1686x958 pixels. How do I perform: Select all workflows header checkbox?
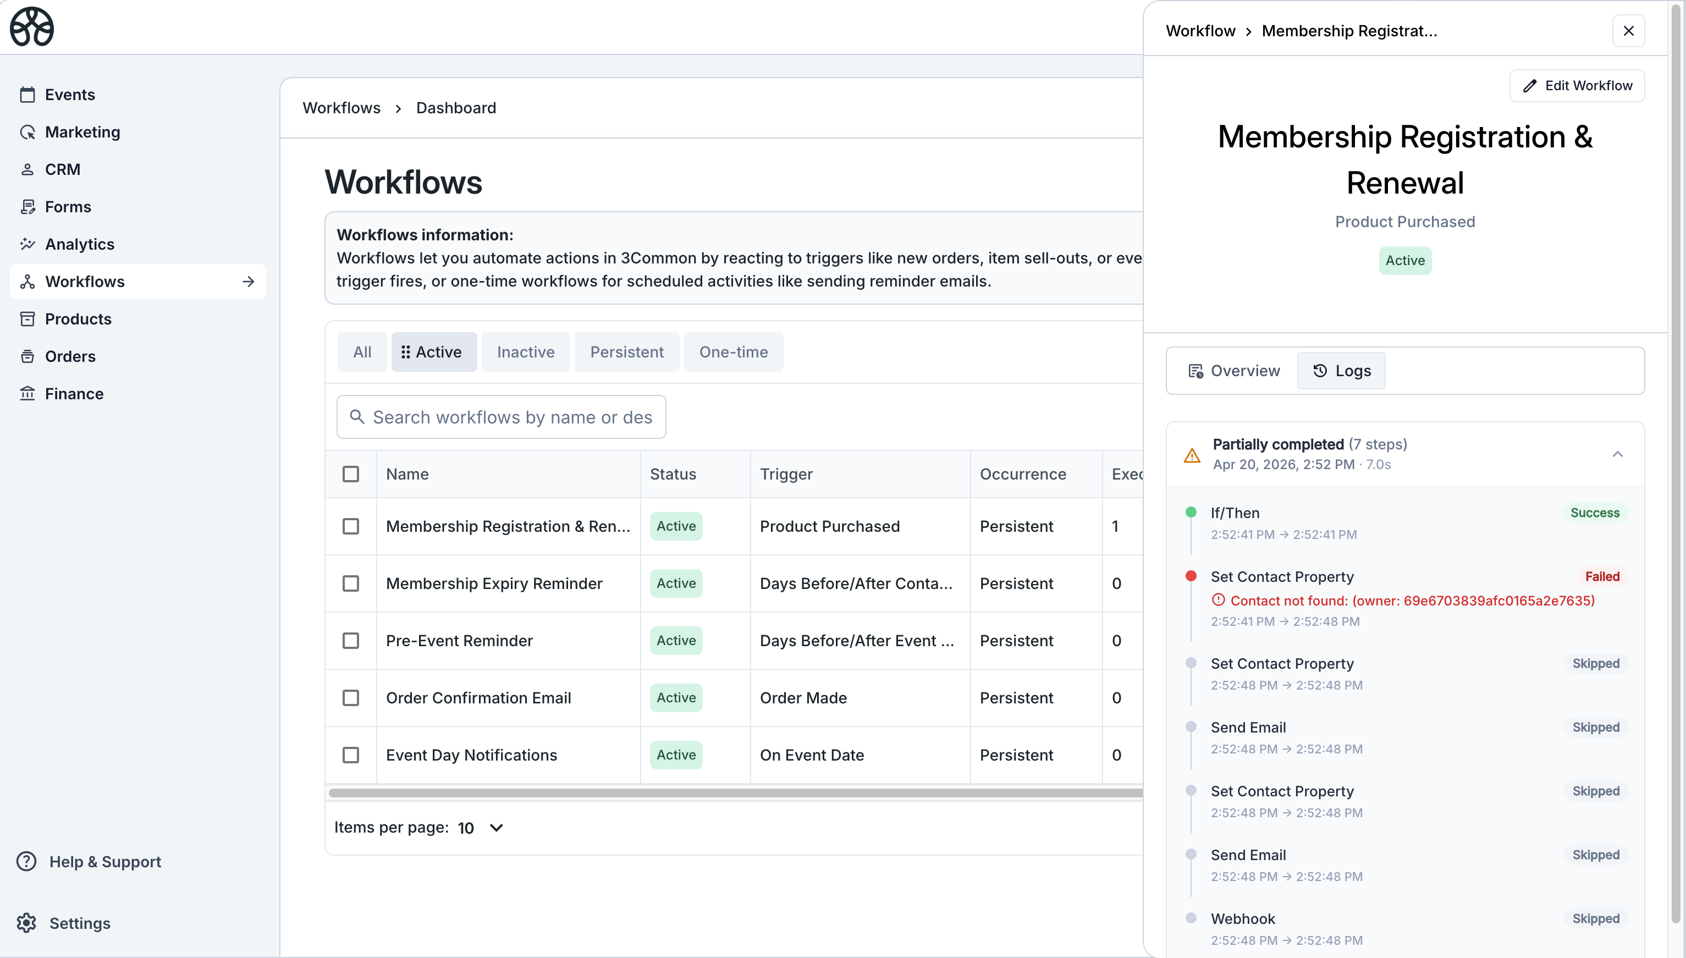pyautogui.click(x=351, y=474)
